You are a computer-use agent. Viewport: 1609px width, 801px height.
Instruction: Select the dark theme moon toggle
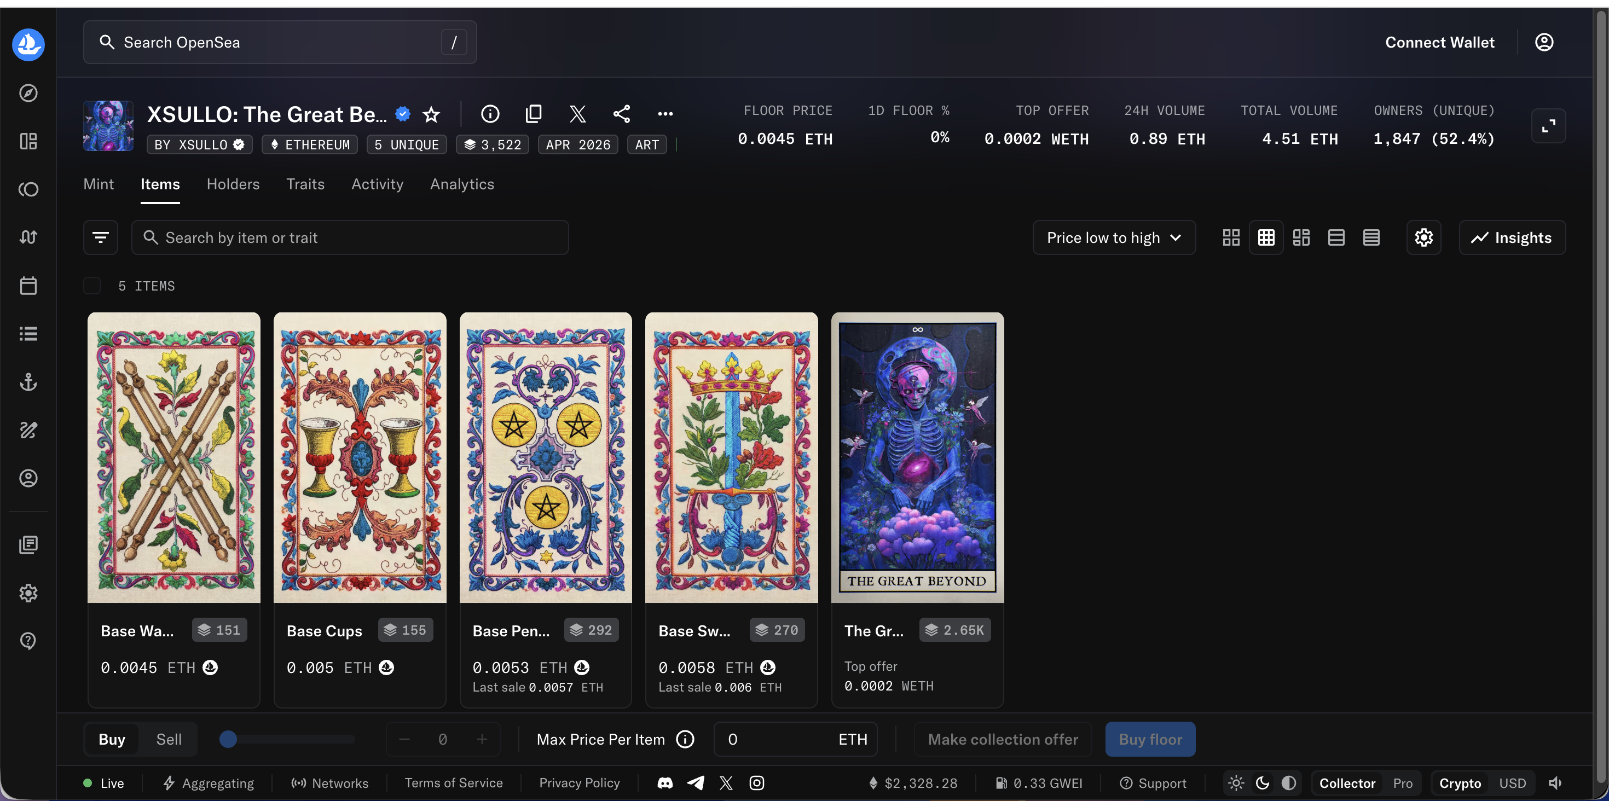[1263, 783]
